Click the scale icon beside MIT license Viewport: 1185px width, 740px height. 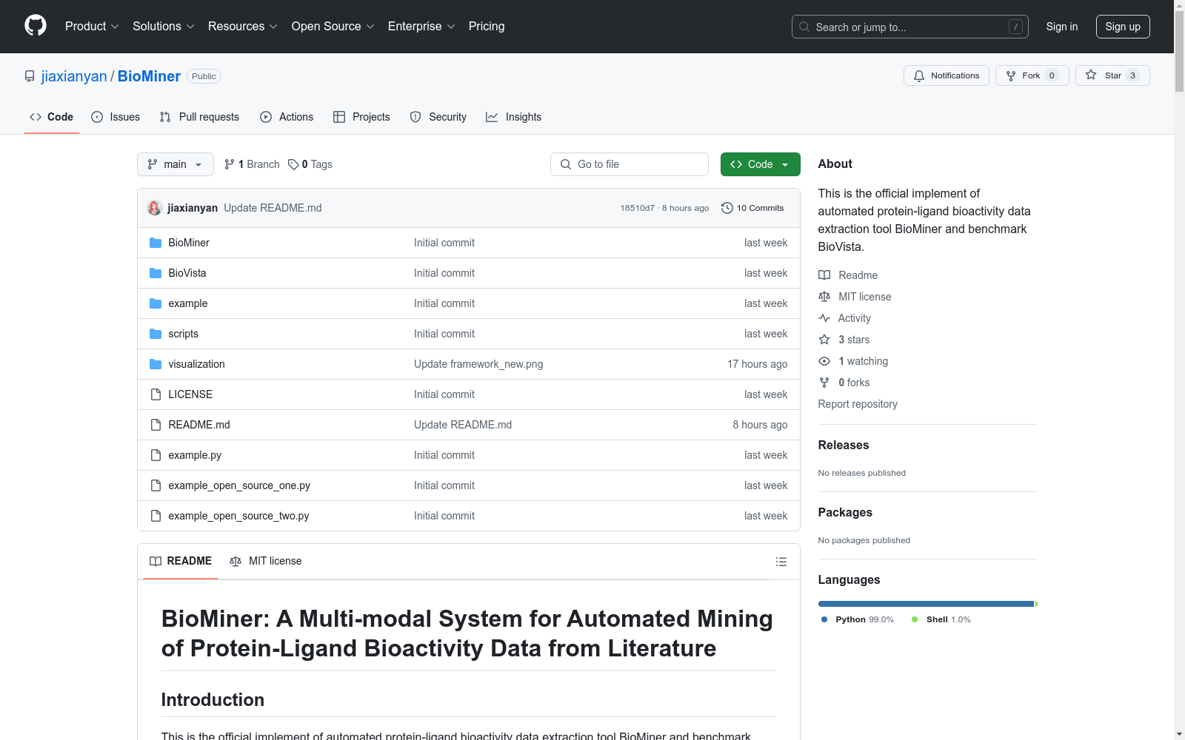[824, 297]
